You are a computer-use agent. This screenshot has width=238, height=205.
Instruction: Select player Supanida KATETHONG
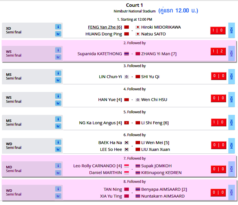coord(100,54)
